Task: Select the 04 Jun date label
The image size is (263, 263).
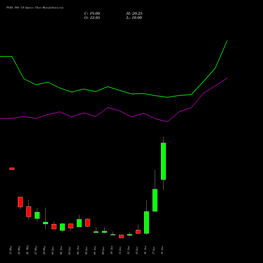Action: pos(78,250)
